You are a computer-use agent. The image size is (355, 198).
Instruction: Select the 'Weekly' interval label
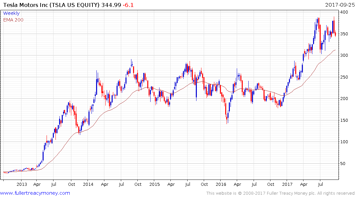[11, 13]
